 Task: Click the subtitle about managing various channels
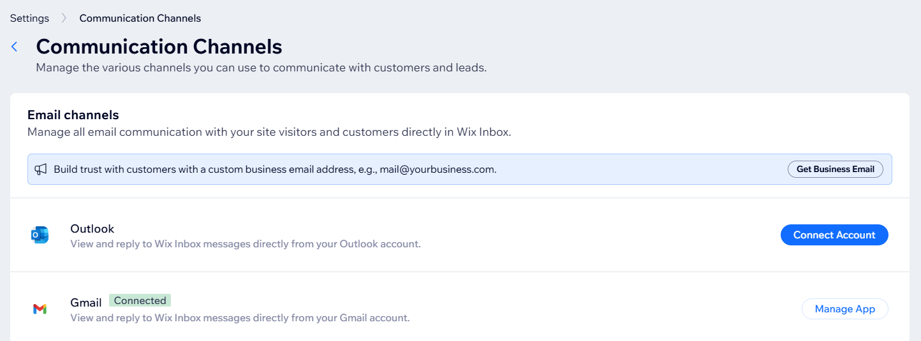(261, 68)
